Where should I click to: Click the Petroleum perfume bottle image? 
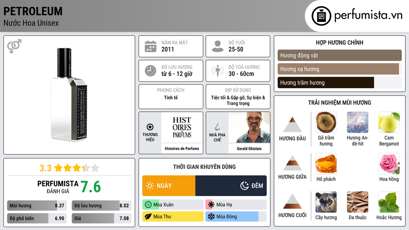[69, 94]
